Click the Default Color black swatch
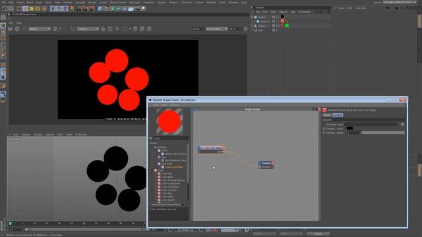The width and height of the screenshot is (422, 237). [x=349, y=128]
